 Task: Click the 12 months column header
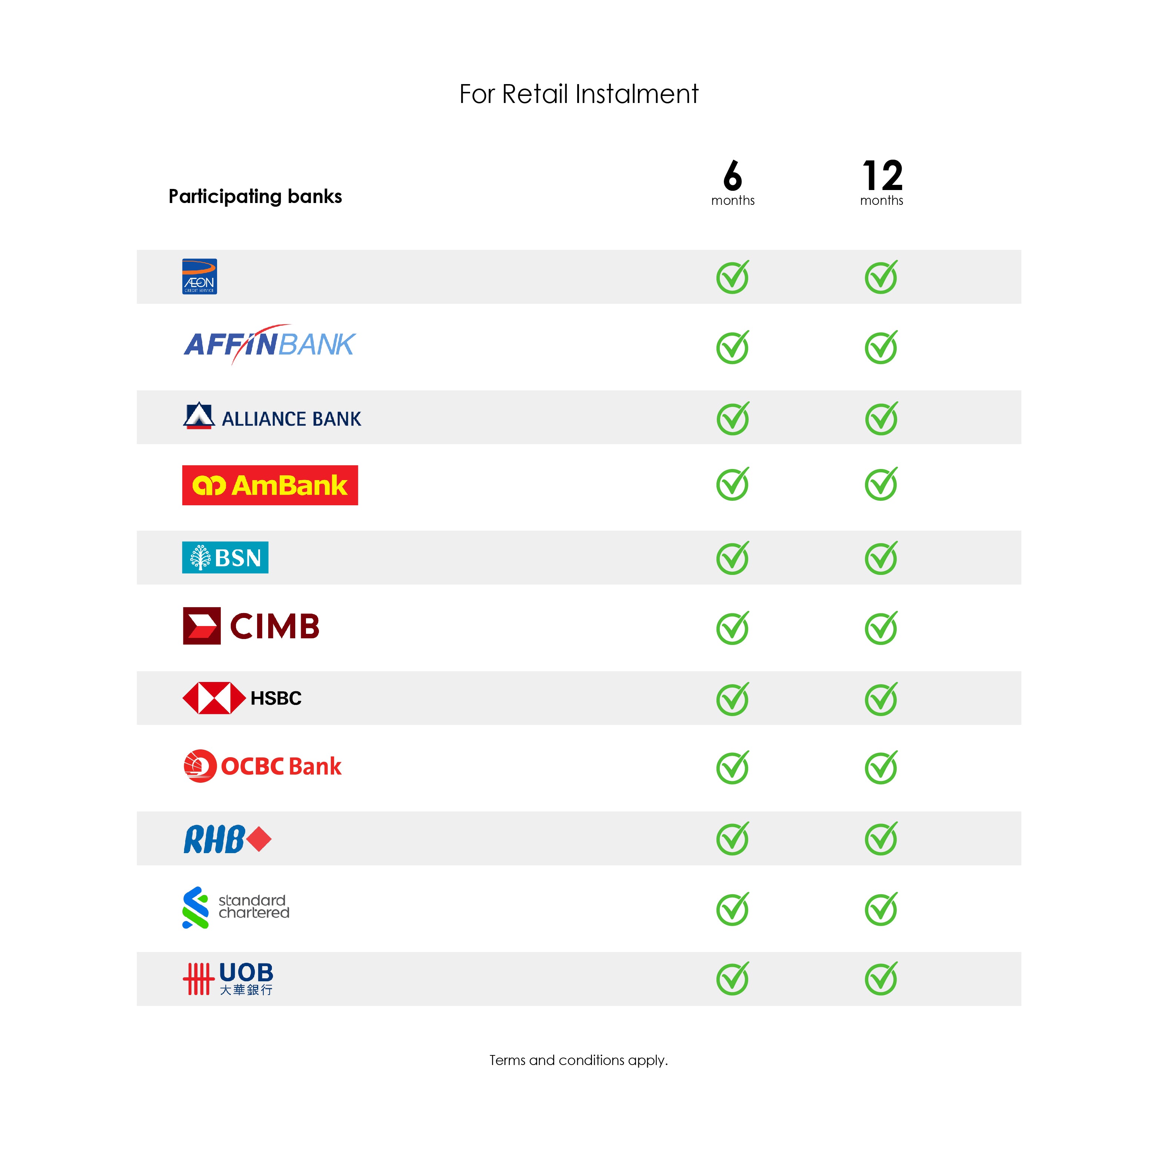[881, 183]
